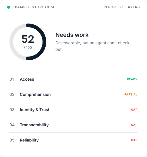Click the GAP badge for Transactability
Image resolution: width=147 pixels, height=157 pixels.
coord(134,125)
